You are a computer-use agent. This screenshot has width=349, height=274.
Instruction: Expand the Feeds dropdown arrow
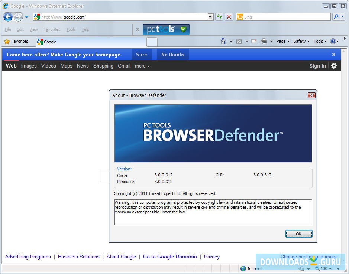click(x=247, y=42)
